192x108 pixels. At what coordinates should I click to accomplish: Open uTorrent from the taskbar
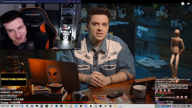[66, 106]
